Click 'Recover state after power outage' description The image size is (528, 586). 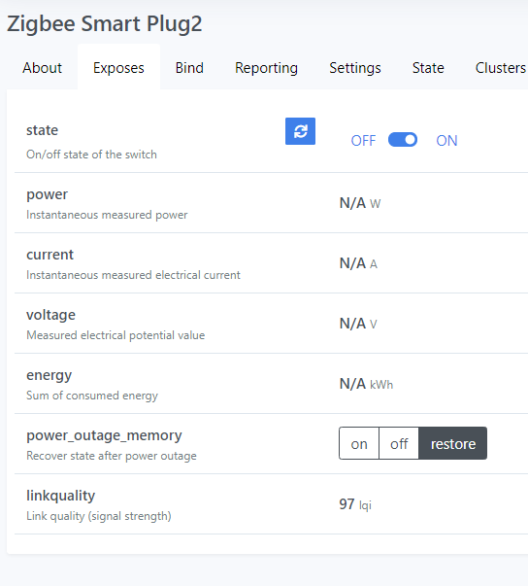[112, 456]
